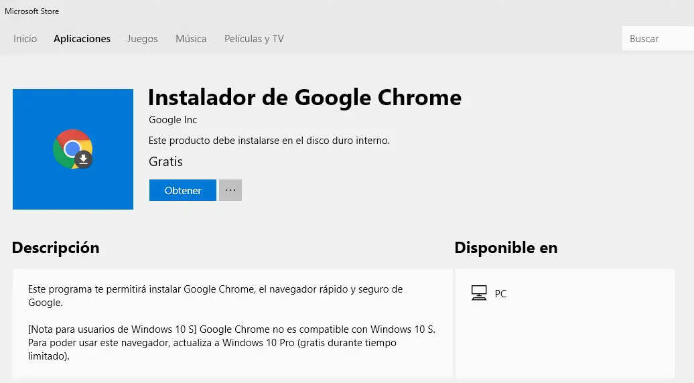Viewport: 694px width, 383px height.
Task: Click the first description paragraph about installing Chrome
Action: point(215,296)
